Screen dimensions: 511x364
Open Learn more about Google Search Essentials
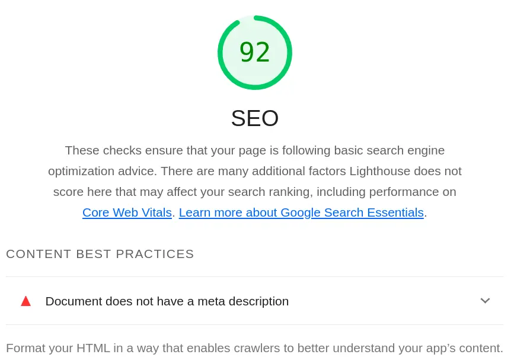coord(301,212)
